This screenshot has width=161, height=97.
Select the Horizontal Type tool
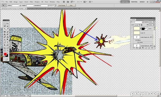(x=8, y=42)
